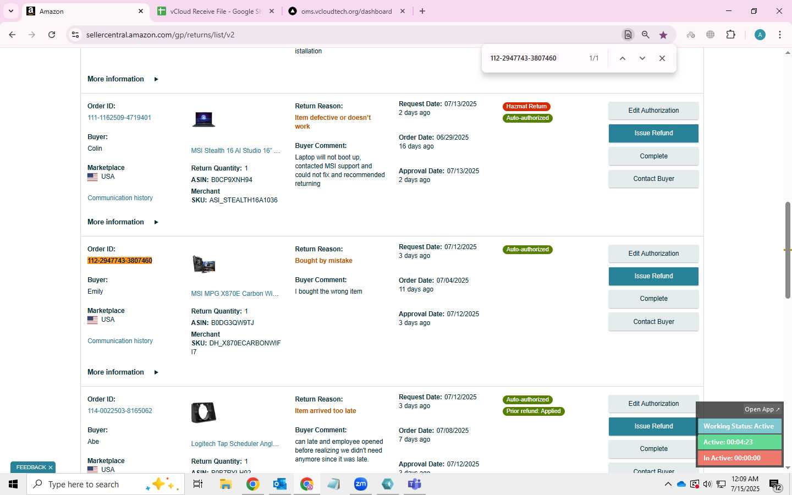The image size is (792, 495).
Task: Open order ID 111-1162509-4719401
Action: (119, 118)
